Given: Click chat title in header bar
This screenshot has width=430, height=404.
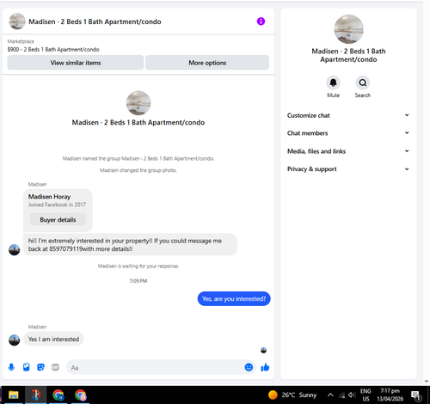Looking at the screenshot, I should pos(95,21).
